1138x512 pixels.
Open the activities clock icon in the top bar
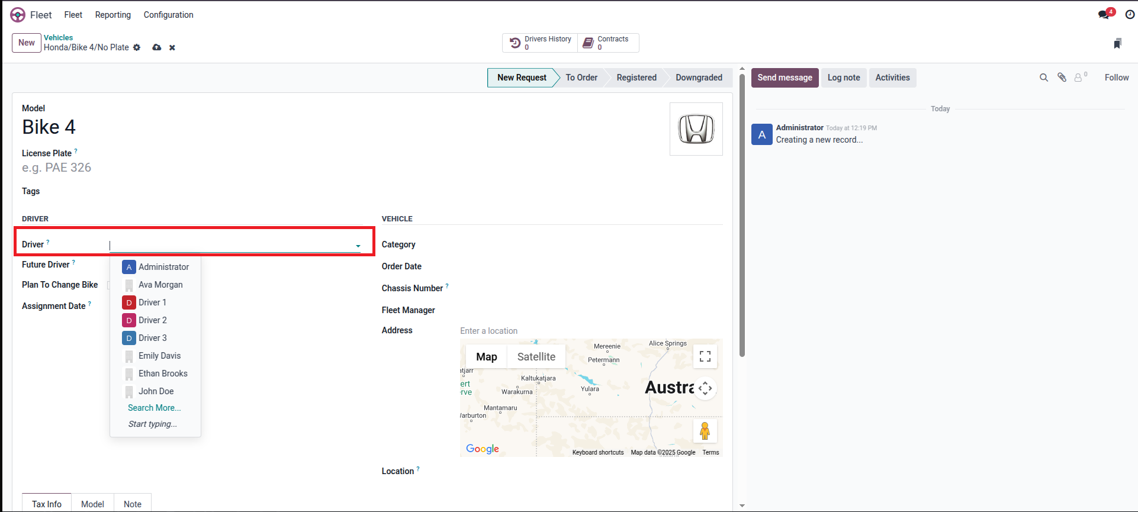[1130, 15]
